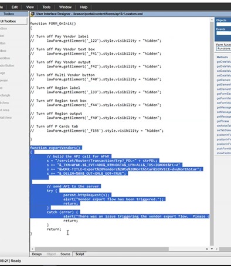Click the setMessage method
Viewport: 231px width, 266px height.
224,112
